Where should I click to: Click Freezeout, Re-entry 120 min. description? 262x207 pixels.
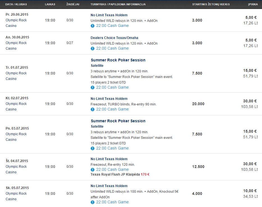point(113,165)
